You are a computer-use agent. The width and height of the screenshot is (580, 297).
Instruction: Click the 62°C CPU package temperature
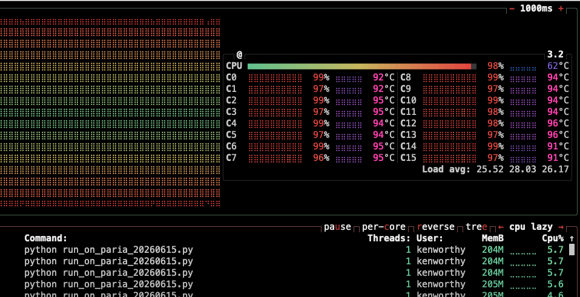pos(558,66)
